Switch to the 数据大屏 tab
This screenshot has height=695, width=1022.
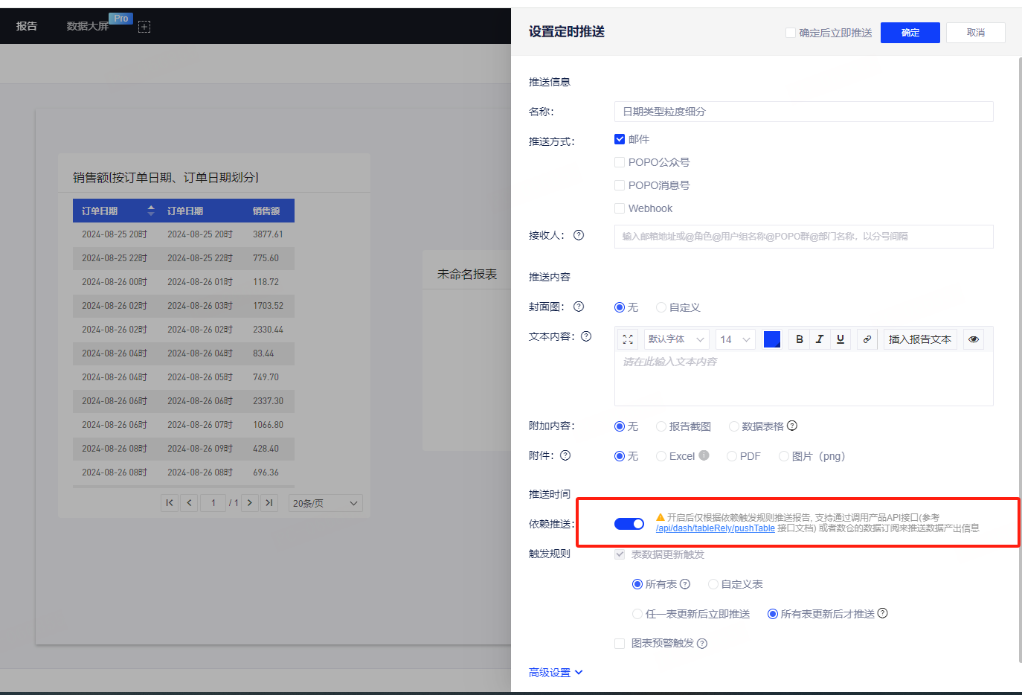[x=88, y=26]
